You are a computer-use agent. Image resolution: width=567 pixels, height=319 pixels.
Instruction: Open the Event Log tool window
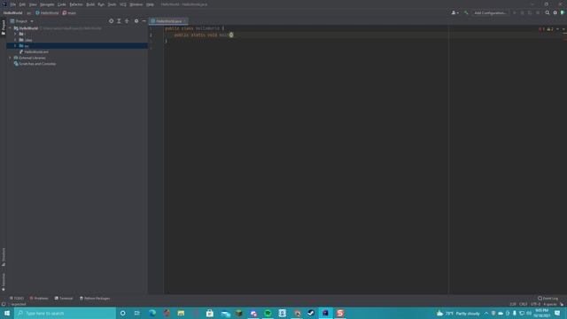tap(548, 299)
